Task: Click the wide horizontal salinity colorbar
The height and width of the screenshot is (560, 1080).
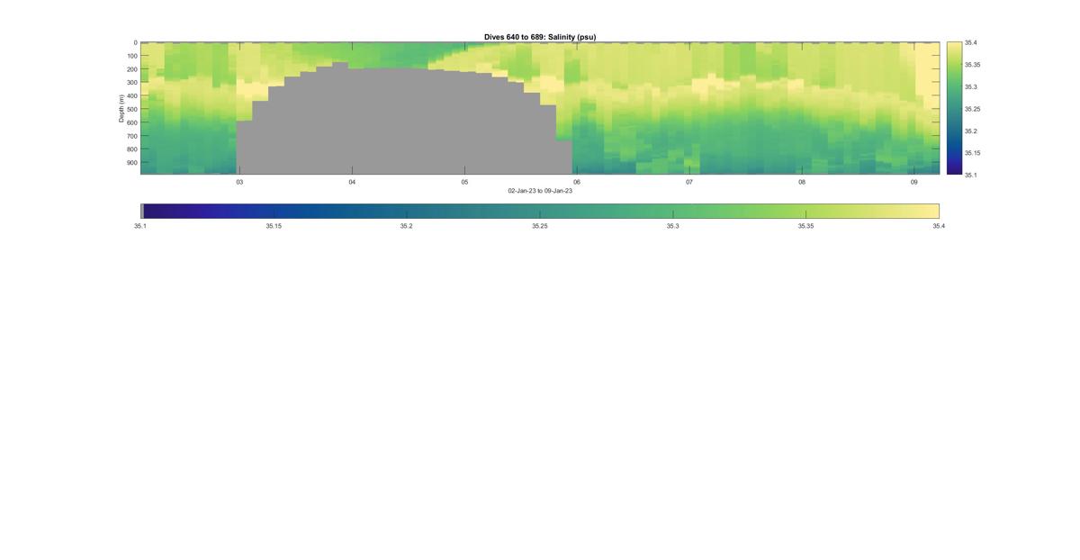Action: pyautogui.click(x=540, y=211)
